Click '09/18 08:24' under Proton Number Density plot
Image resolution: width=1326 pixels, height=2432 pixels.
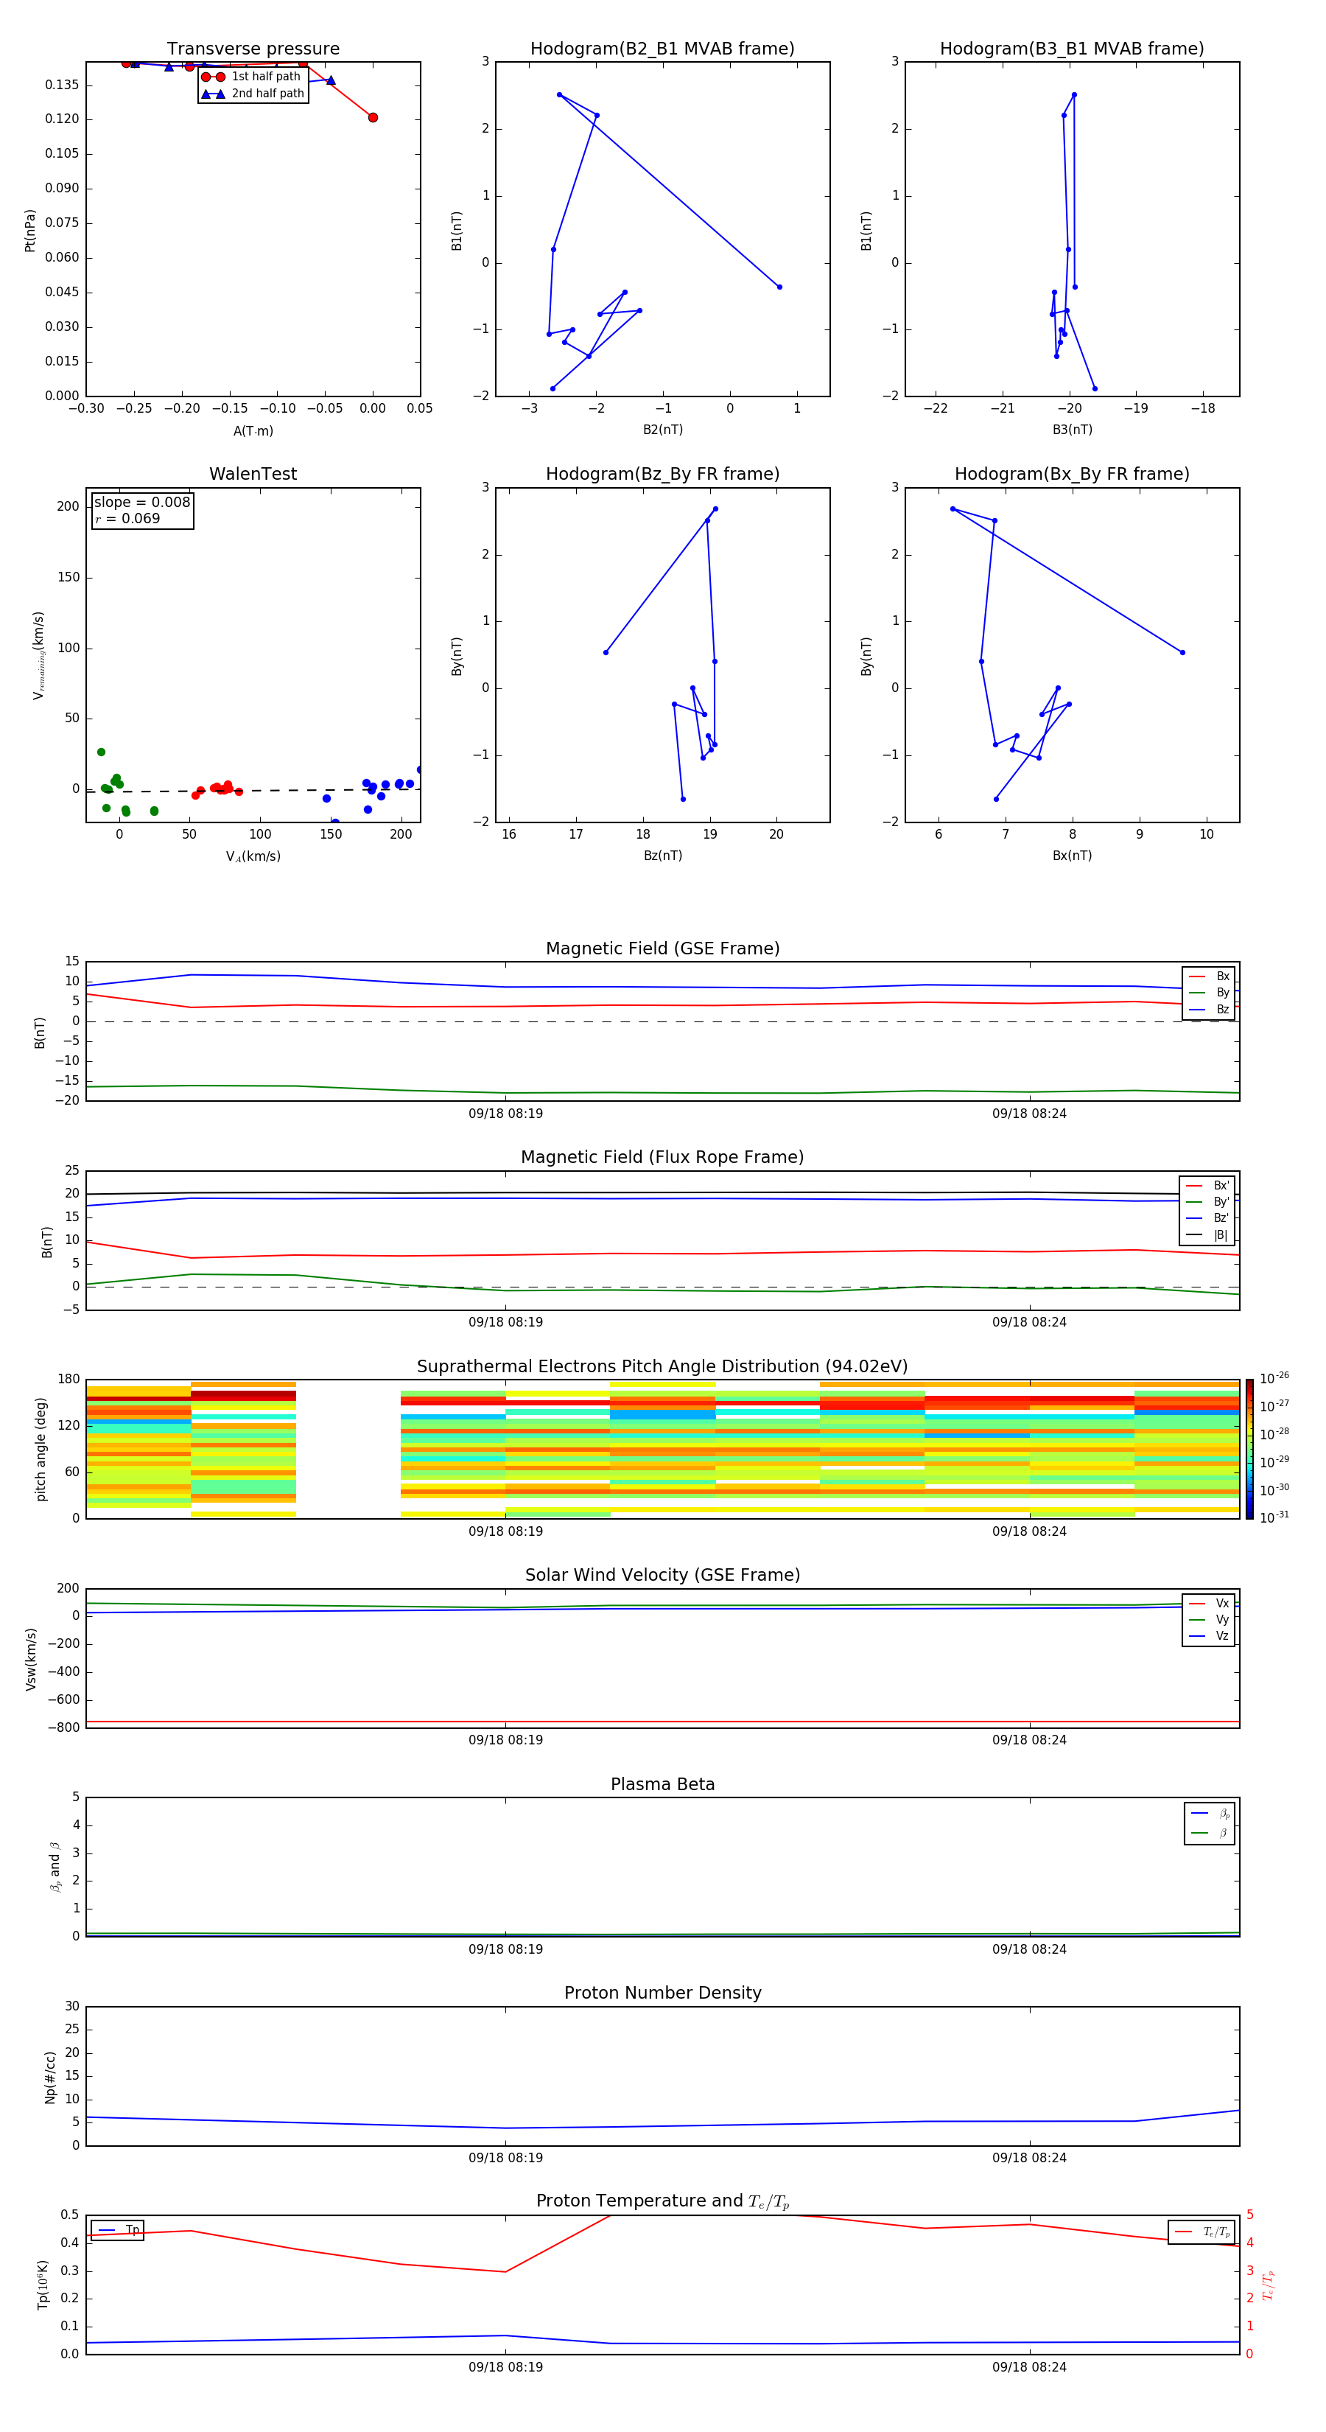1028,2157
